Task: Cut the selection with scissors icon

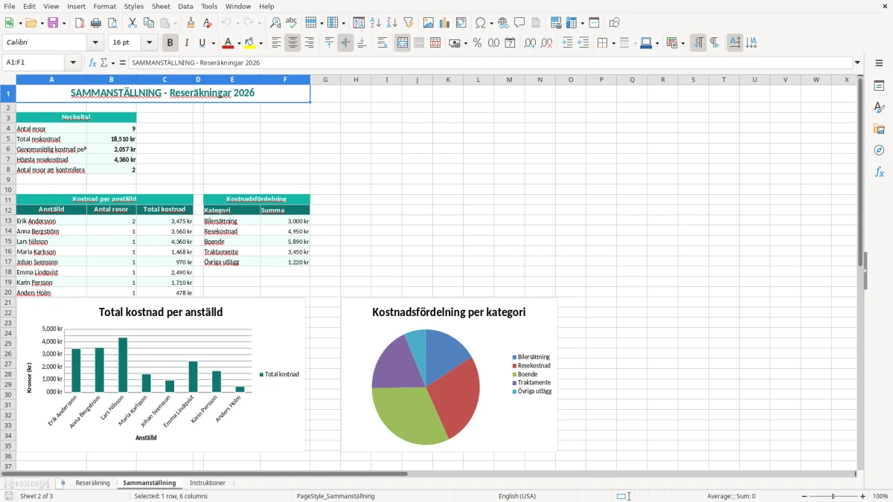Action: (132, 23)
